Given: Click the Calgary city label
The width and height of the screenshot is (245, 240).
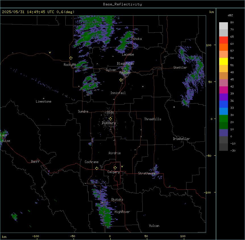Looking at the screenshot, I should coord(113,172).
